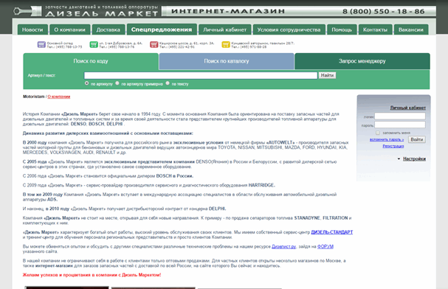Click the Войти login button

click(x=416, y=139)
